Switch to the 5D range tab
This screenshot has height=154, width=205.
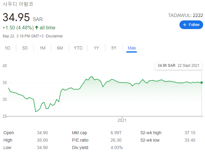(25, 48)
